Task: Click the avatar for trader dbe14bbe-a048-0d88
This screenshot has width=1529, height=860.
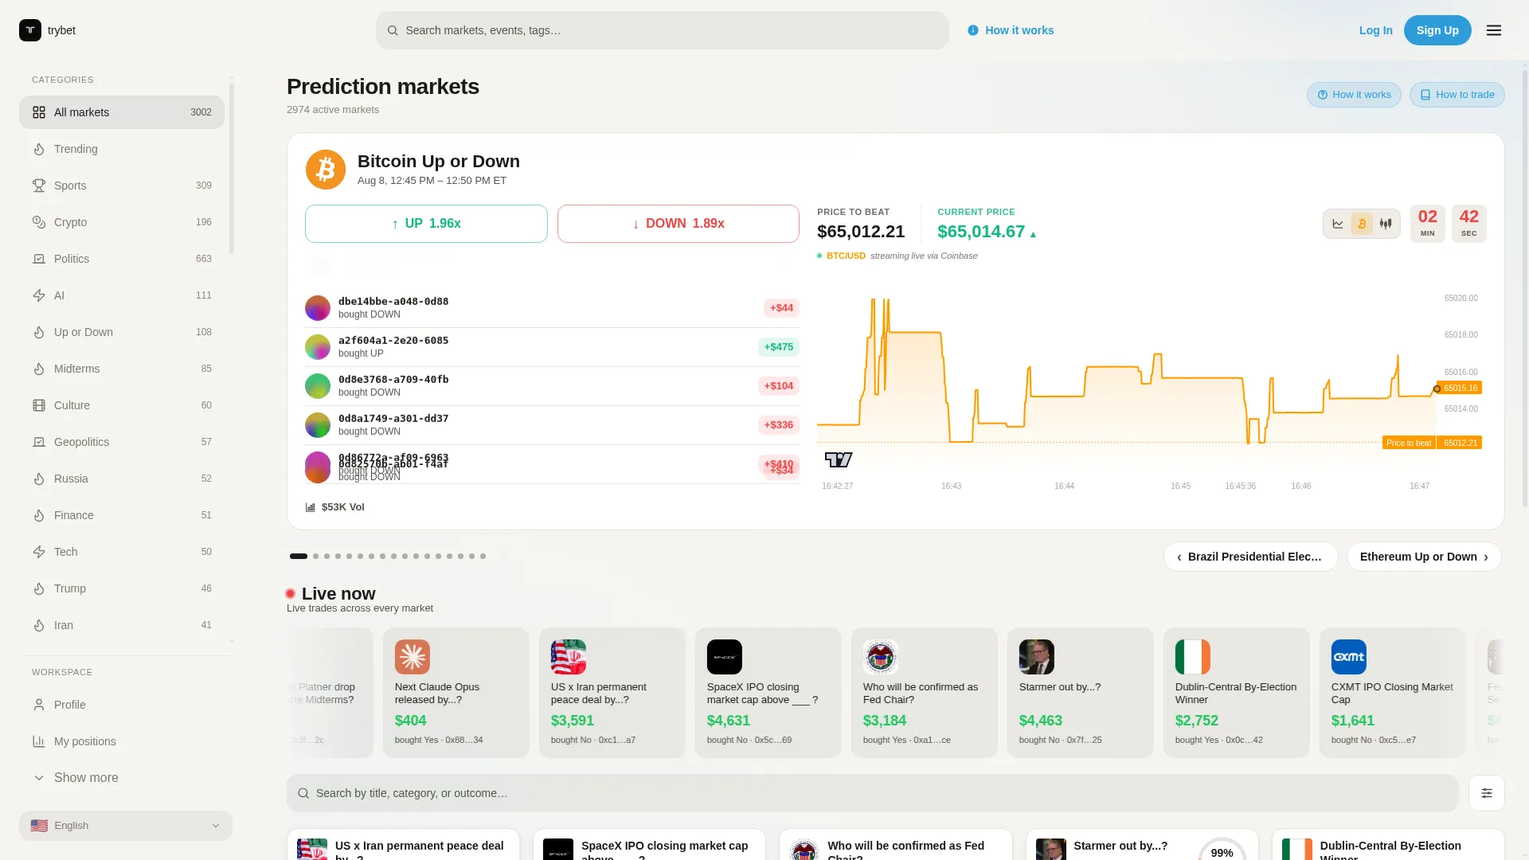Action: [318, 308]
